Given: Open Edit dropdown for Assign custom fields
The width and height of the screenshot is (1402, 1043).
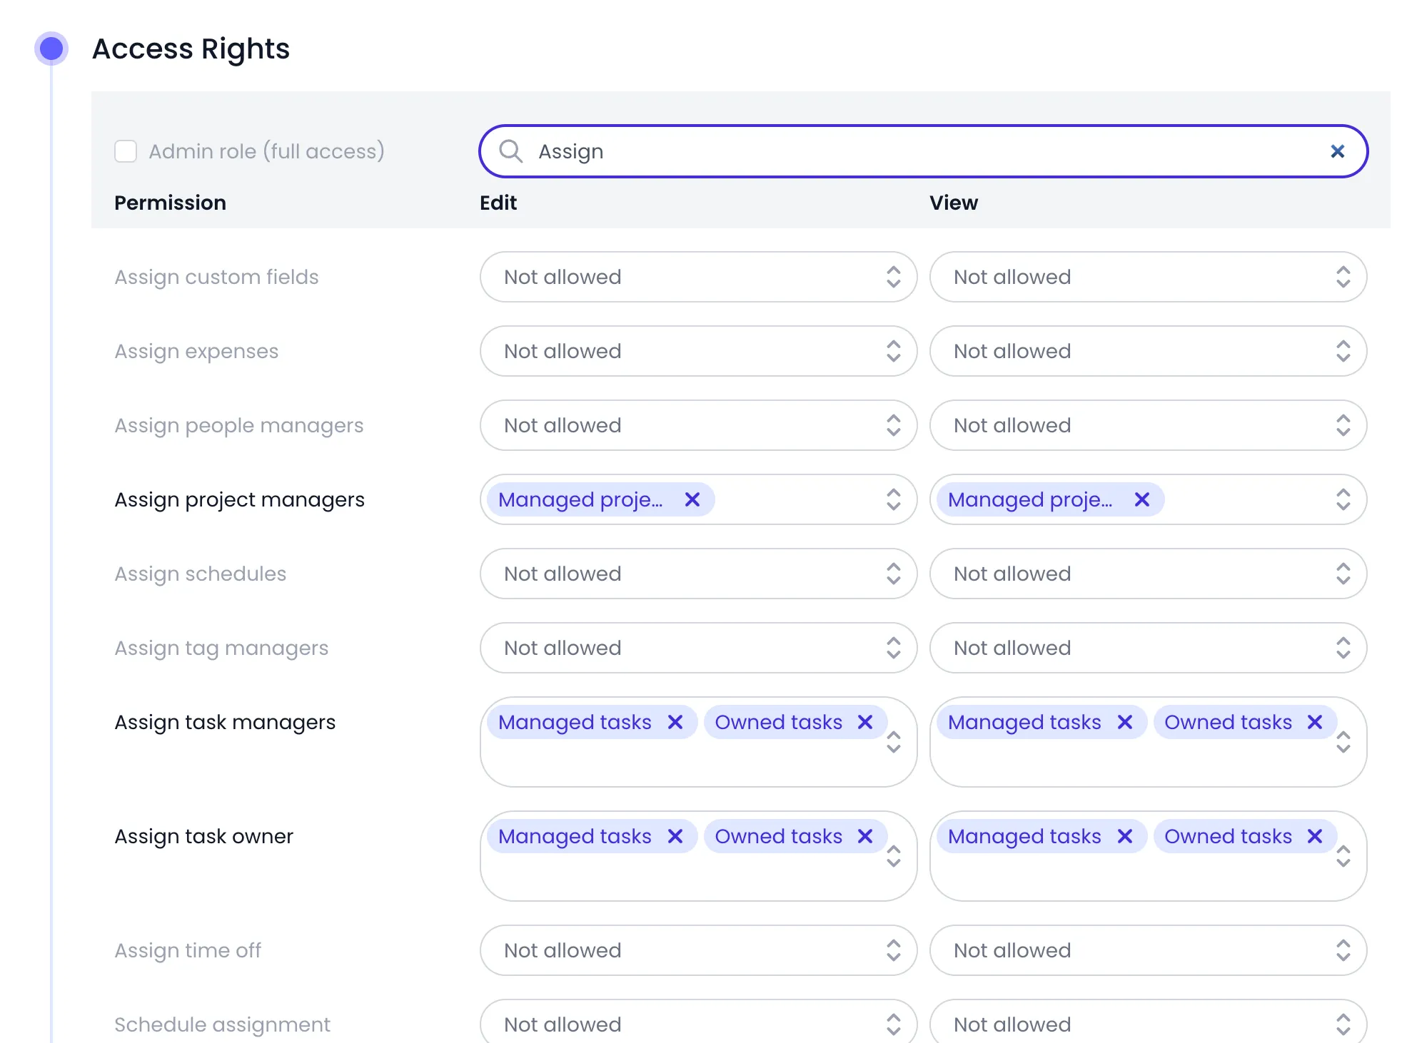Looking at the screenshot, I should click(698, 277).
